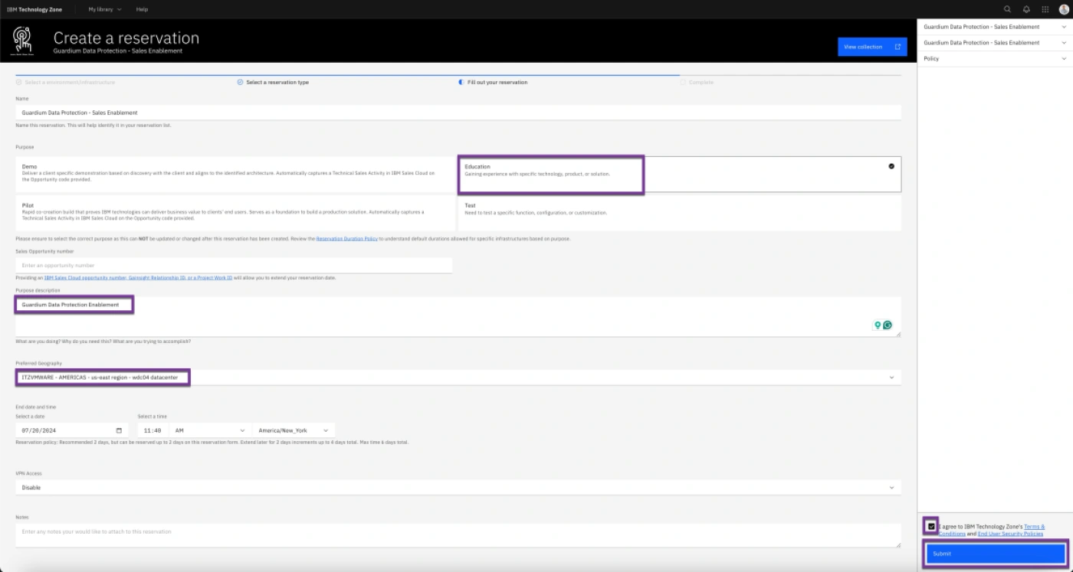Click the Notes text area bottom-right corner handle
This screenshot has width=1073, height=572.
[898, 544]
